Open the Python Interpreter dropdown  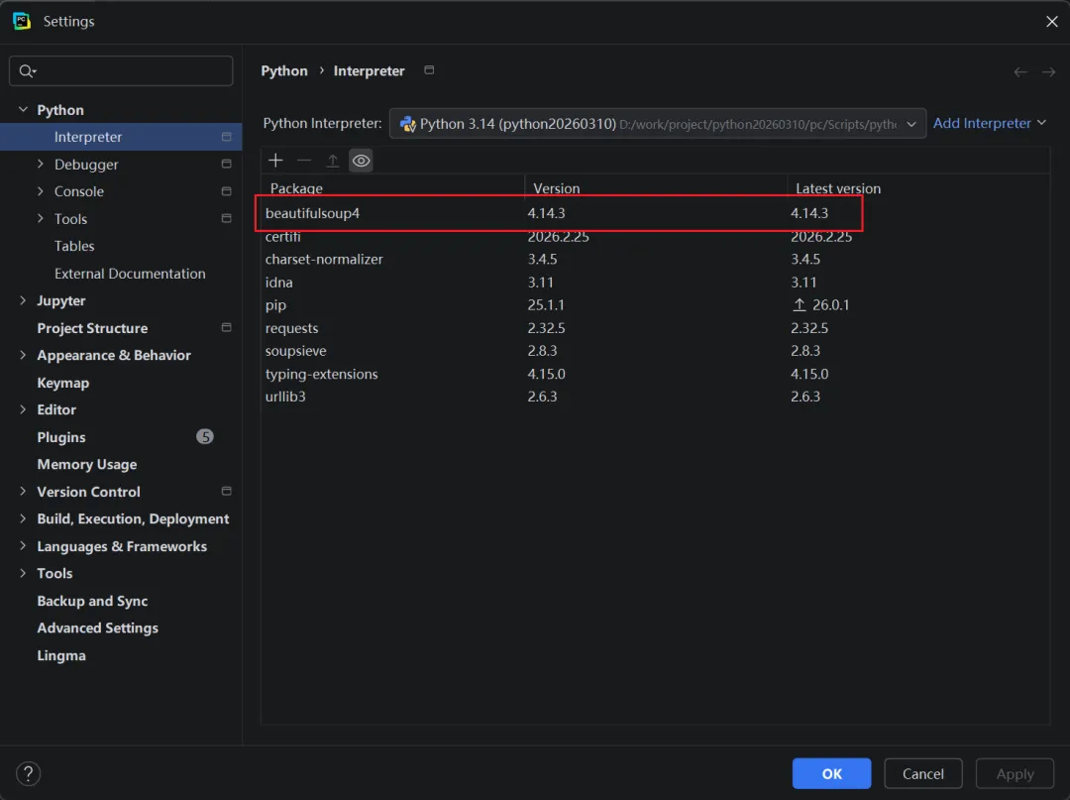(658, 124)
